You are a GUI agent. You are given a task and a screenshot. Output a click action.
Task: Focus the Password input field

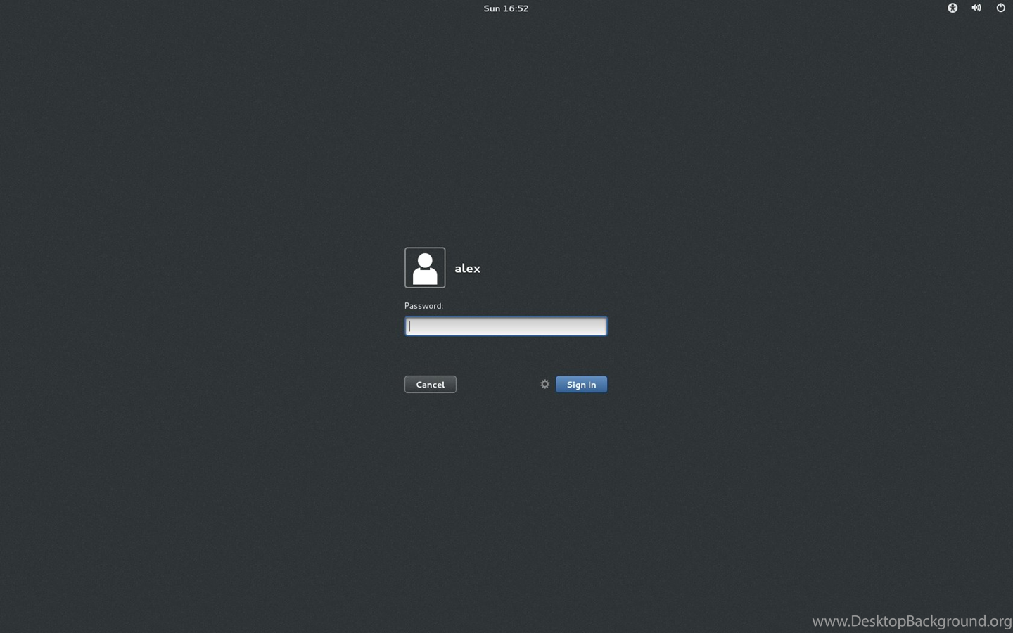tap(505, 326)
